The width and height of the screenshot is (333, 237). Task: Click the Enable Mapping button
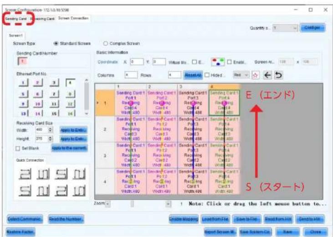pos(184,219)
